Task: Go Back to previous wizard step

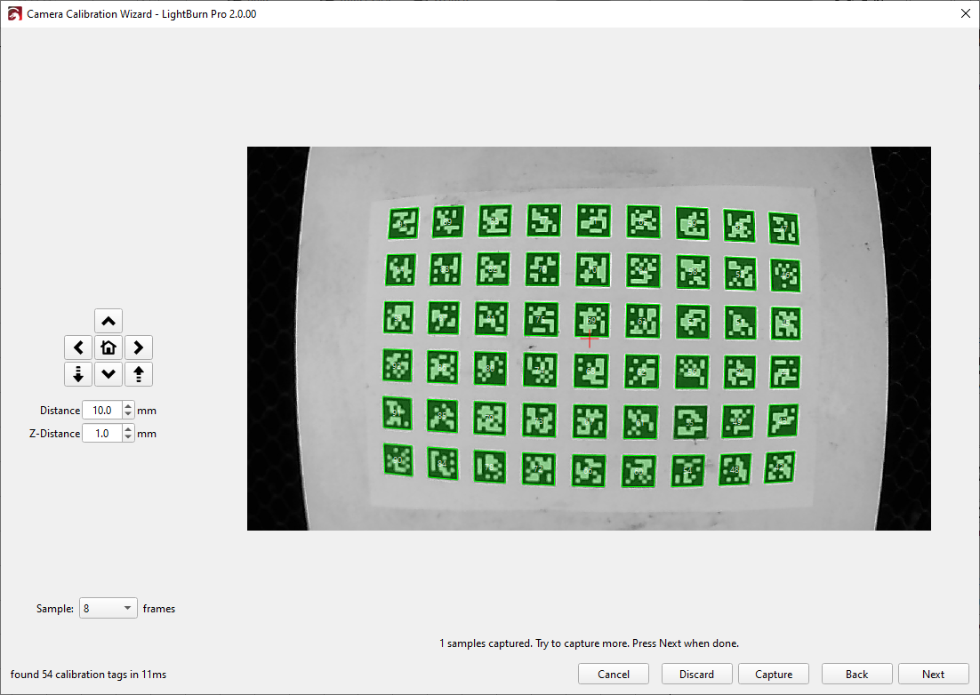Action: tap(856, 675)
